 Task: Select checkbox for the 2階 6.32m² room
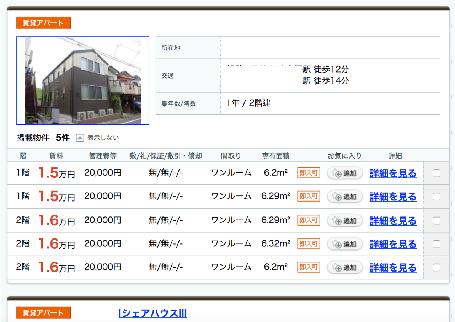coord(437,244)
